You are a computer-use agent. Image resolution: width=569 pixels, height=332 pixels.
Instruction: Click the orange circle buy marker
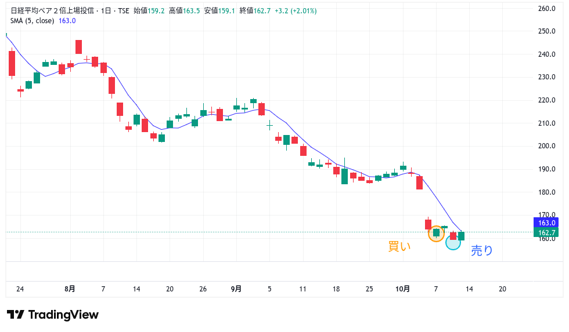(436, 234)
